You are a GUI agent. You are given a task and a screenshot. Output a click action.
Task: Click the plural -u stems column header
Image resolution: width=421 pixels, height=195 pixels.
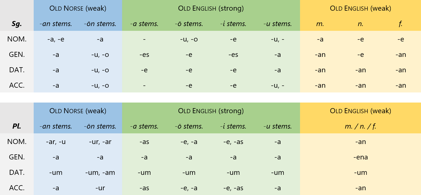point(278,126)
